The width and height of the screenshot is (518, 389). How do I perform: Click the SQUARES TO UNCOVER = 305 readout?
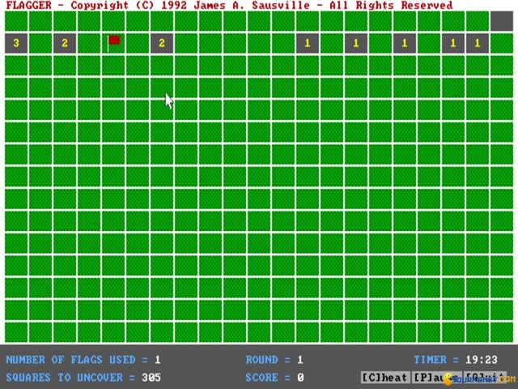pyautogui.click(x=83, y=378)
